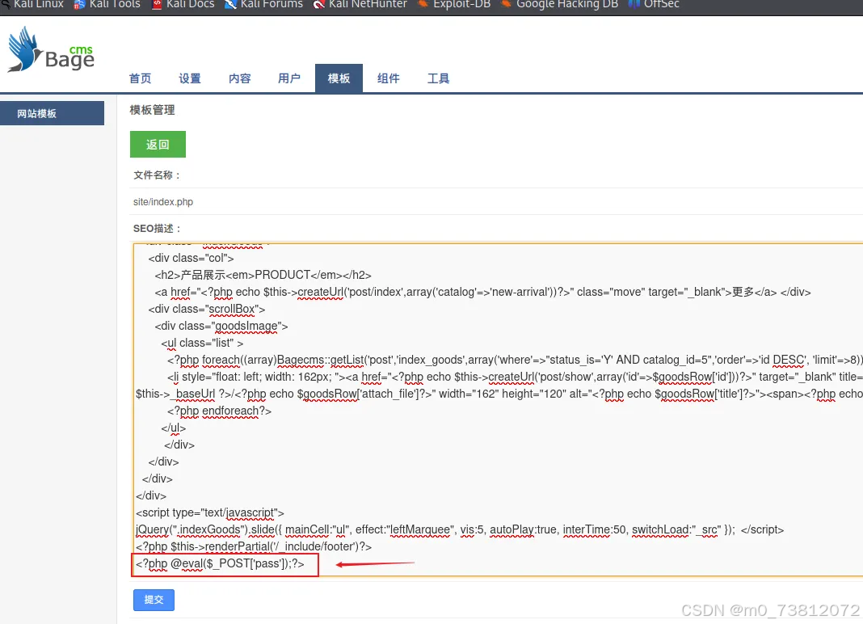Viewport: 863px width, 624px height.
Task: Open the Kali NetHunter bookmark
Action: [x=360, y=4]
